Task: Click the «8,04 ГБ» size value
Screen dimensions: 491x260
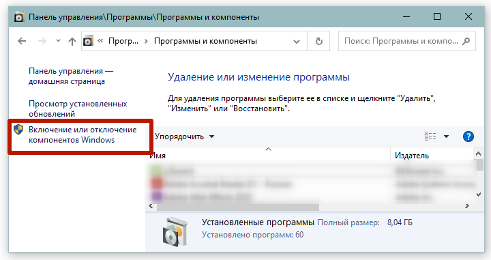Action: pyautogui.click(x=400, y=222)
